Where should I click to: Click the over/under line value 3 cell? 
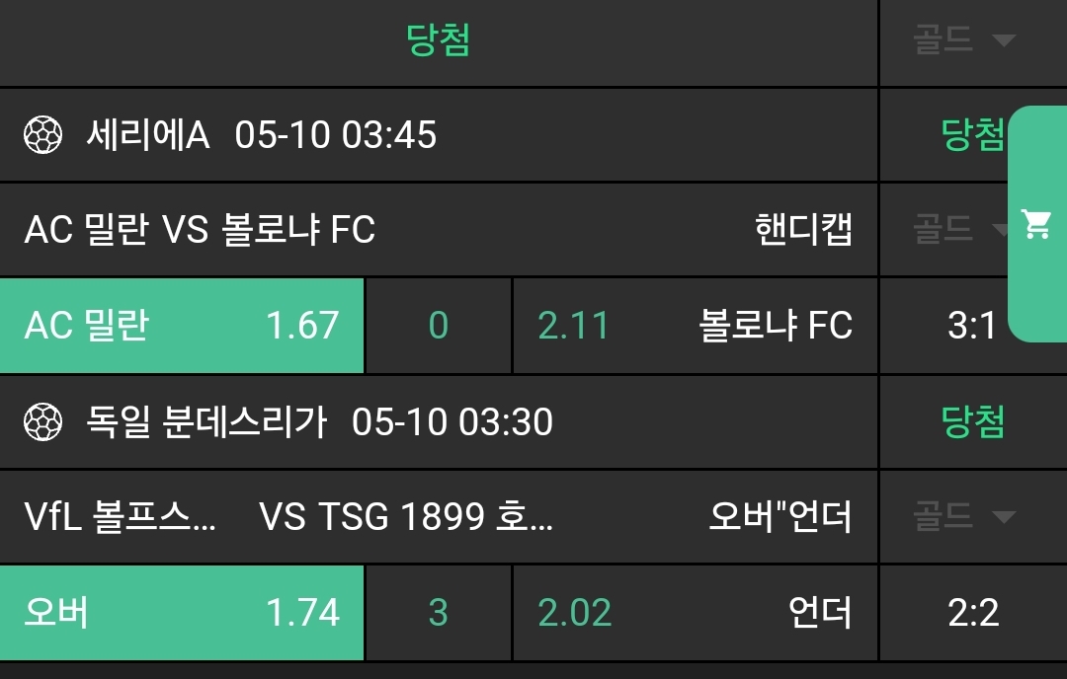439,612
